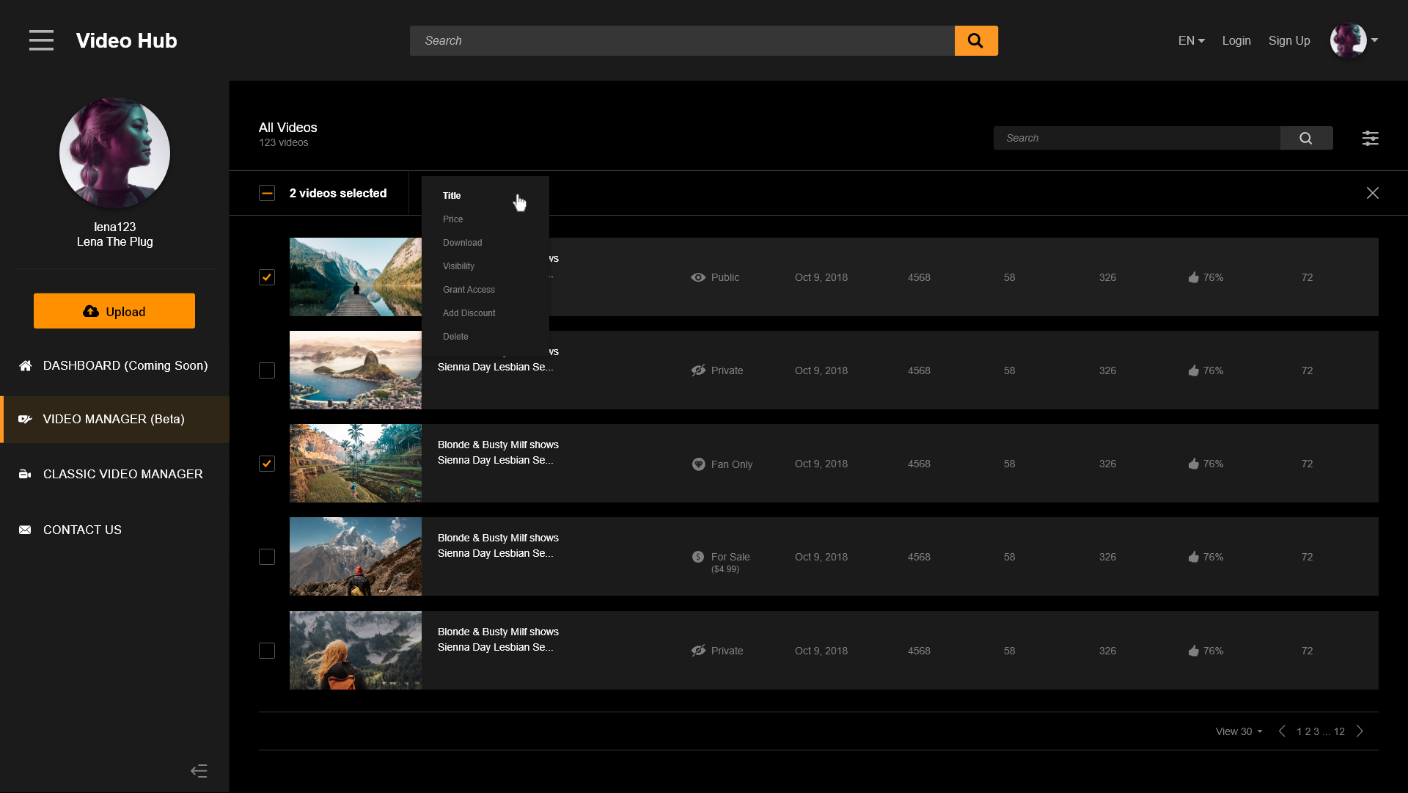Click the Private hidden-eye icon in second row

pos(698,370)
